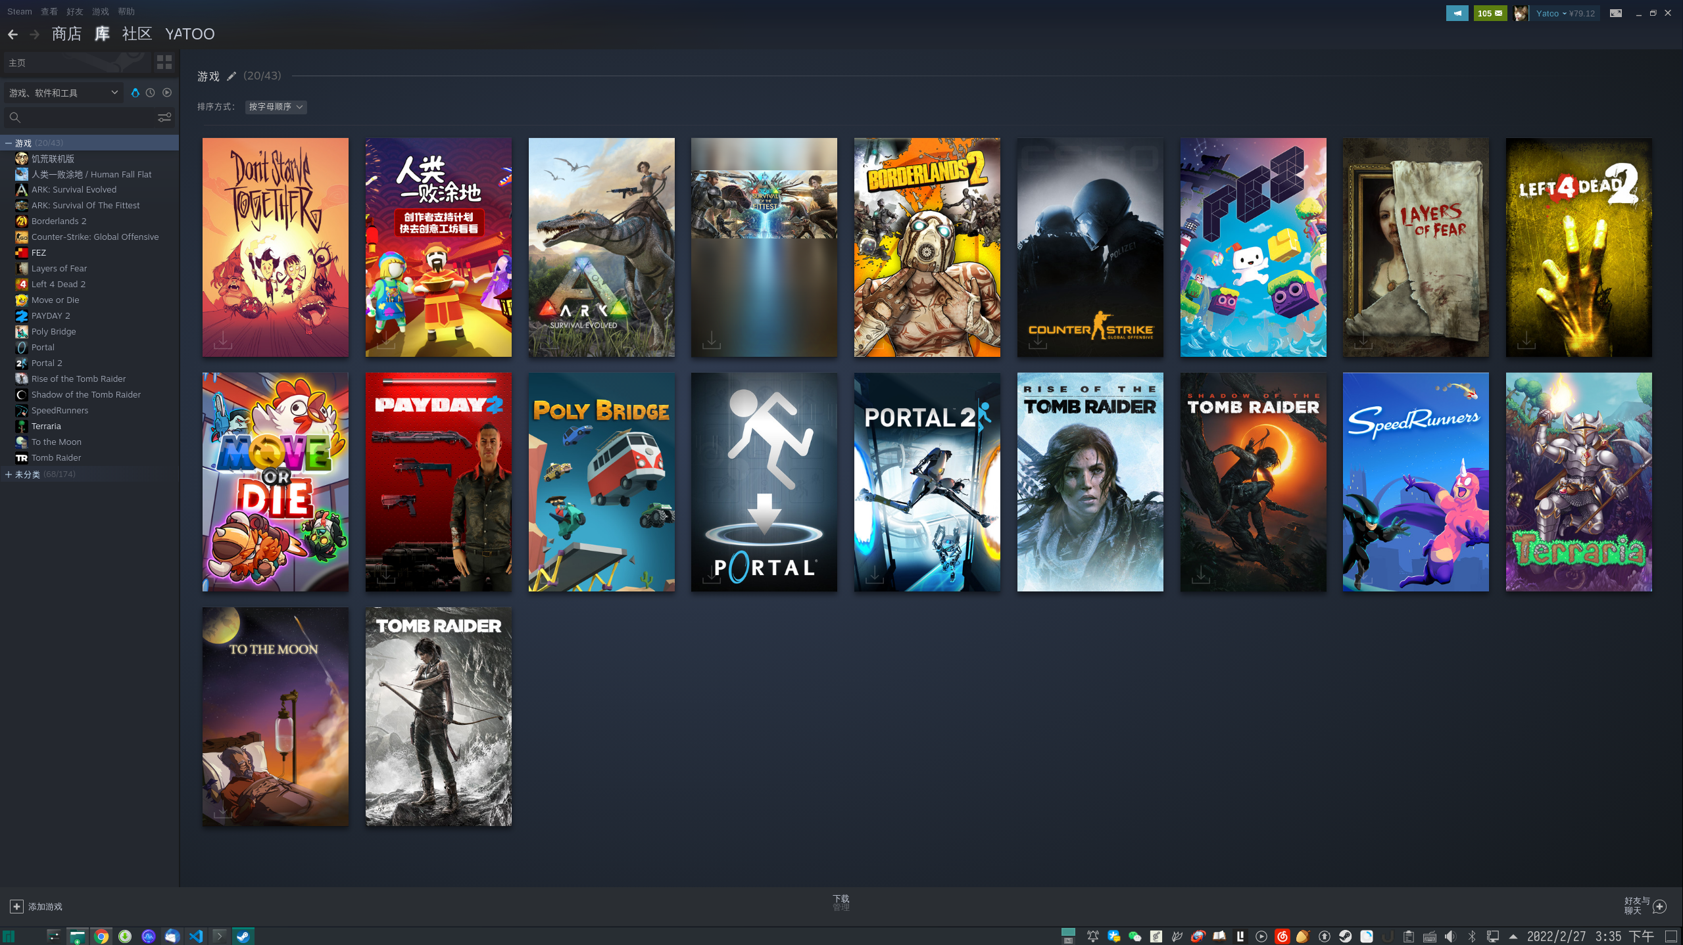Open the 商店 tab

pos(66,34)
